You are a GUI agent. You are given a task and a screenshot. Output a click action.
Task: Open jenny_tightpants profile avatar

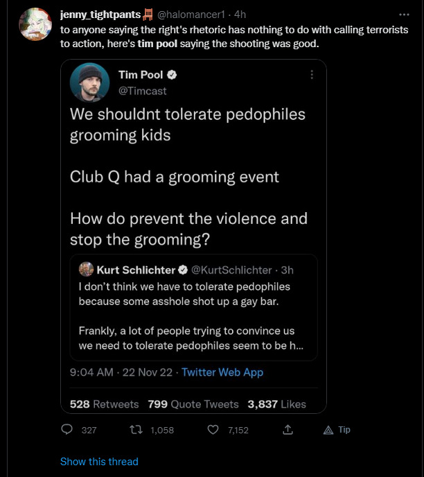35,24
